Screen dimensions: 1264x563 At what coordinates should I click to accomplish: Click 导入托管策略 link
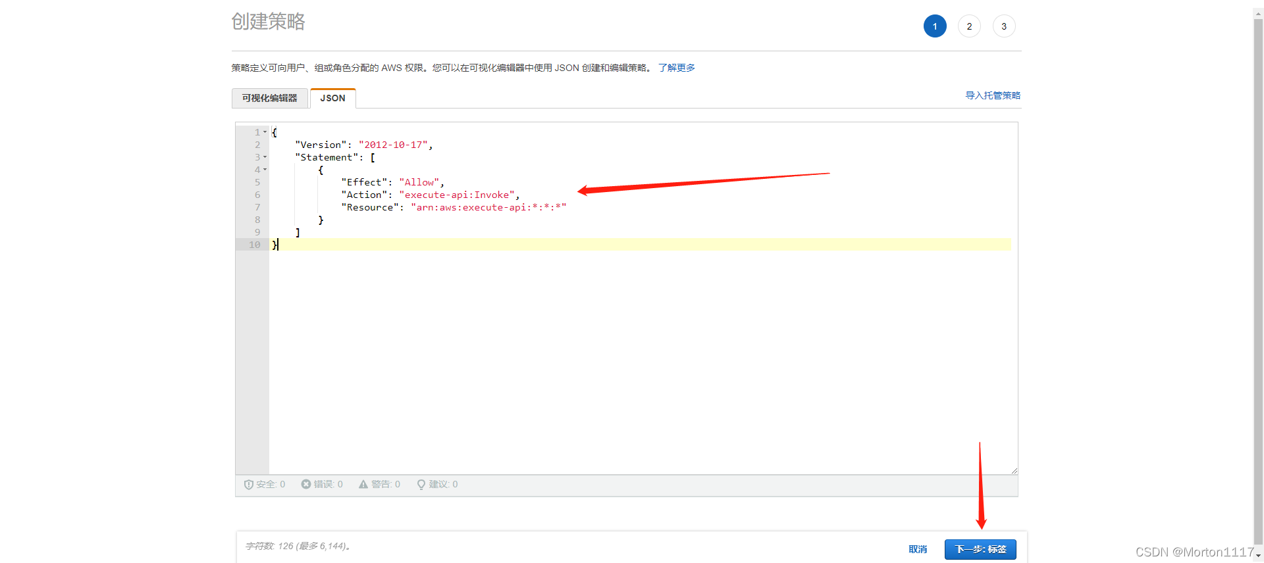pyautogui.click(x=993, y=95)
